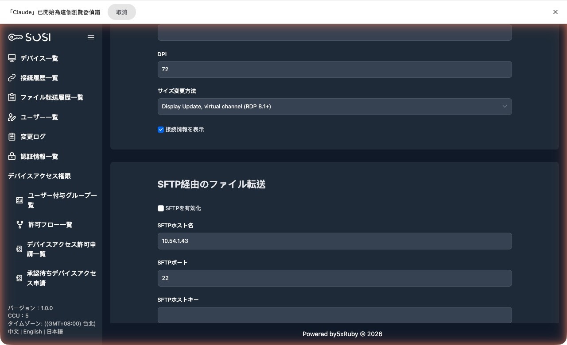Uncheck the 接続情報を表示 checkbox
The image size is (567, 345).
click(161, 130)
